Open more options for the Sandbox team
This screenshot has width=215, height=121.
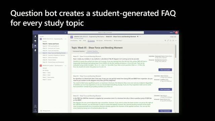point(66,66)
